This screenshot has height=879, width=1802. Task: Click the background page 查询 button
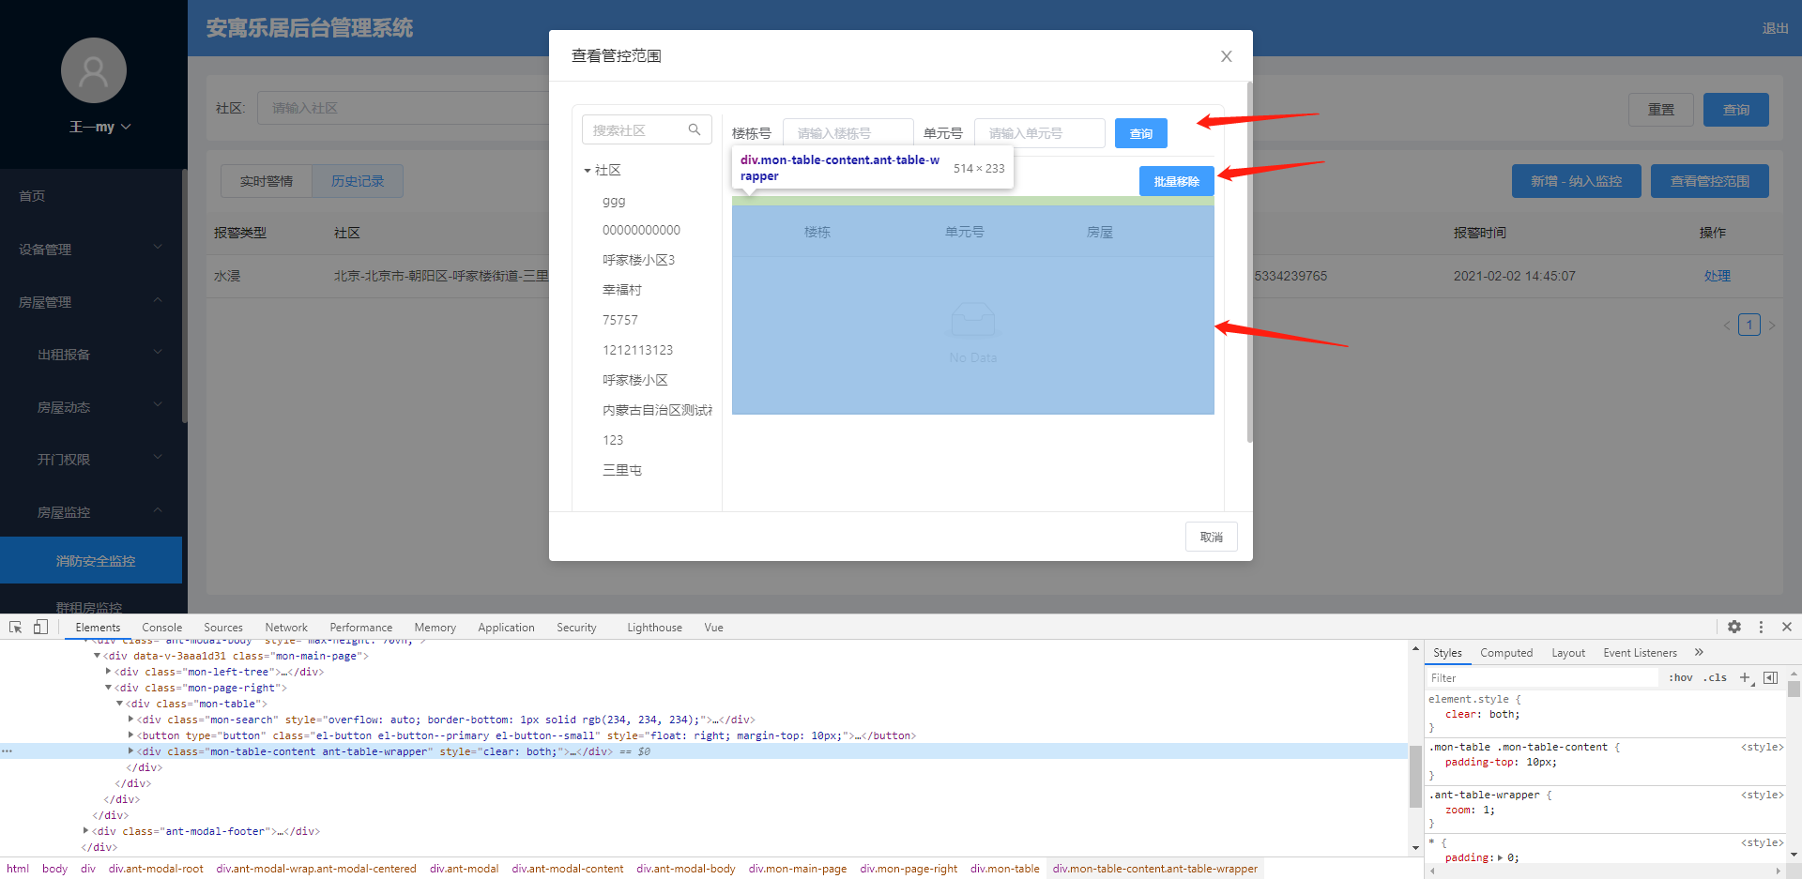[x=1736, y=110]
